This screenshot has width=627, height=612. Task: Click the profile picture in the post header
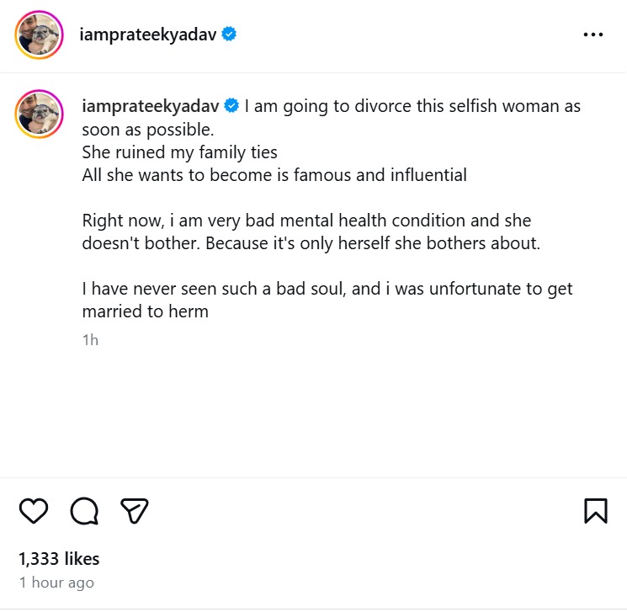40,35
